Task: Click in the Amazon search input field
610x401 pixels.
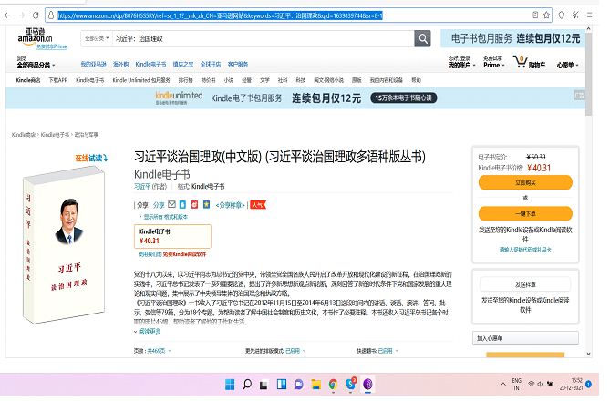Action: click(x=263, y=38)
